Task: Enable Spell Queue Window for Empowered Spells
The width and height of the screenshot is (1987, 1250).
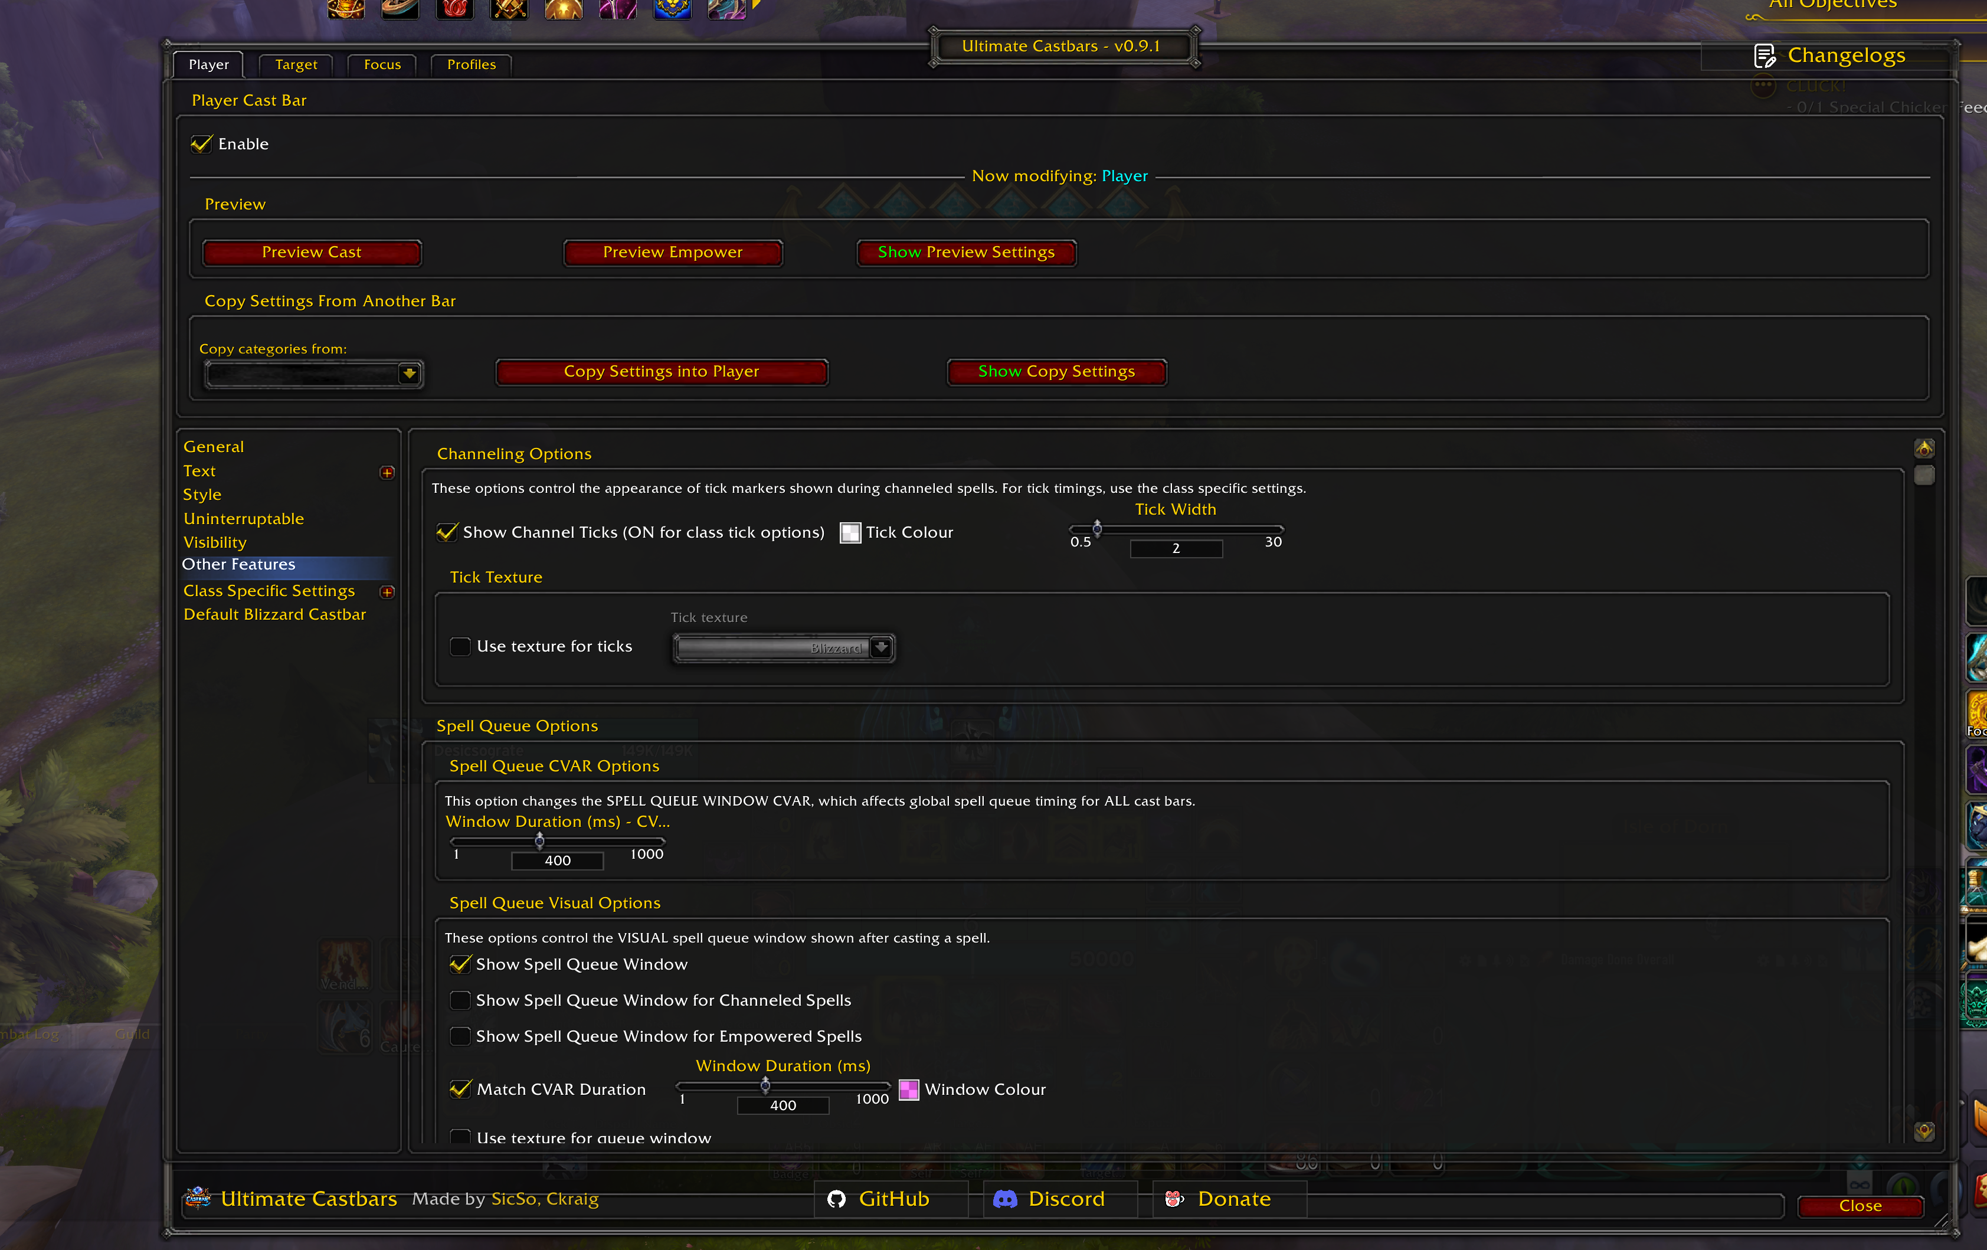Action: [x=460, y=1036]
